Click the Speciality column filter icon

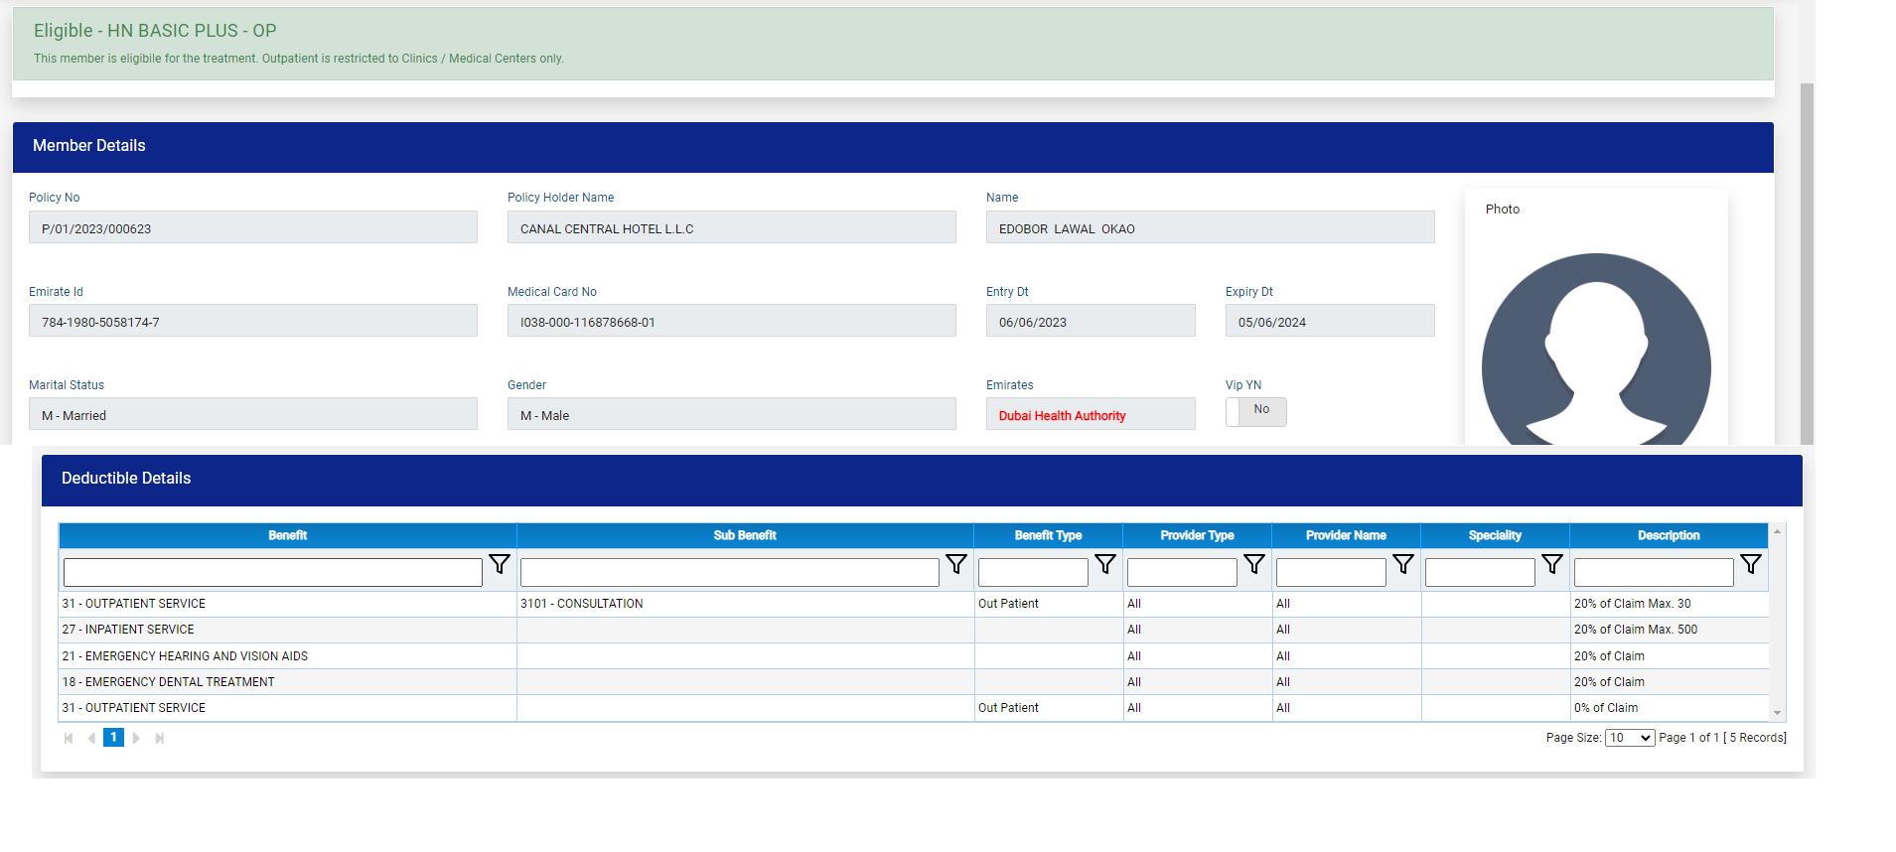pyautogui.click(x=1552, y=565)
